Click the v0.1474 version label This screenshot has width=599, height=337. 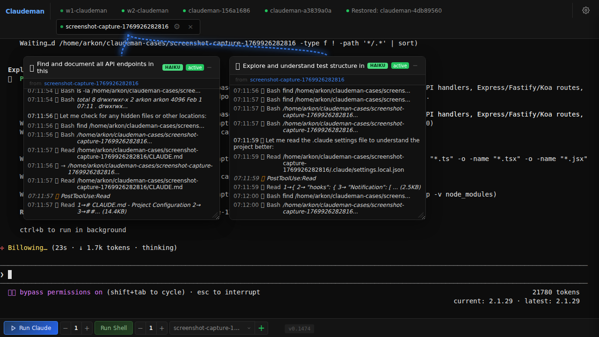299,329
